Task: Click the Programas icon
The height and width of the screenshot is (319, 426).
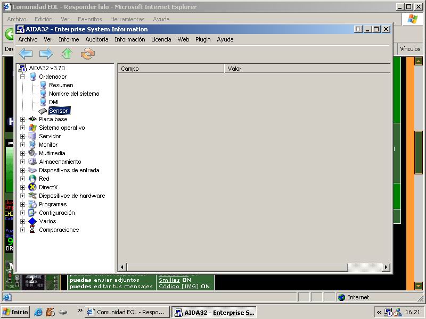Action: click(32, 204)
